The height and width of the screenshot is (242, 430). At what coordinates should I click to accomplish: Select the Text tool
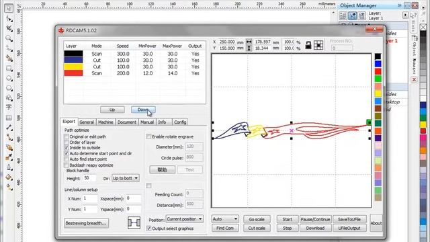point(9,108)
